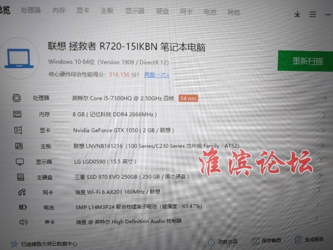This screenshot has height=250, width=333.
Task: Click the processor chip icon
Action: click(x=17, y=98)
